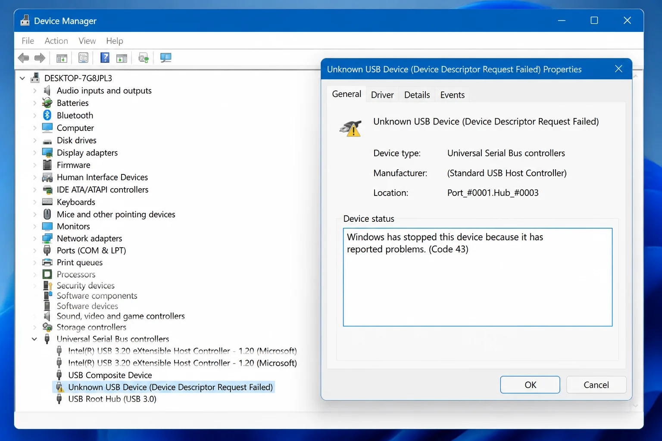Select the first Intel(R) USB 3.20 eXtensible Host Controller

[182, 351]
